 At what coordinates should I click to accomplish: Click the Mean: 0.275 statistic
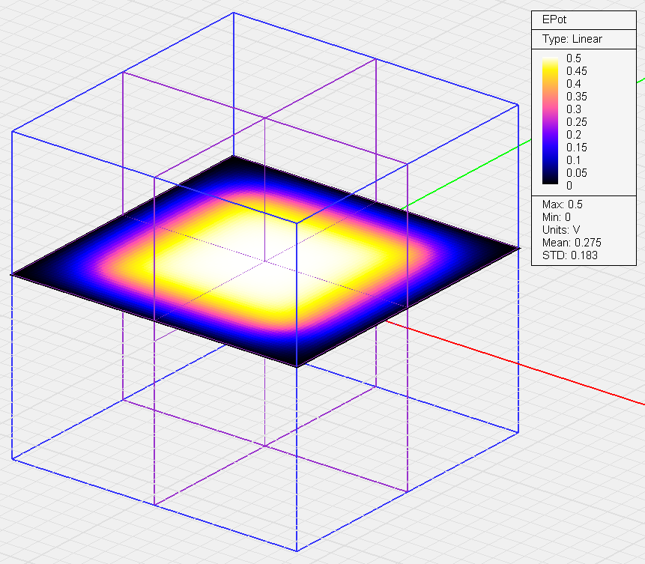572,243
